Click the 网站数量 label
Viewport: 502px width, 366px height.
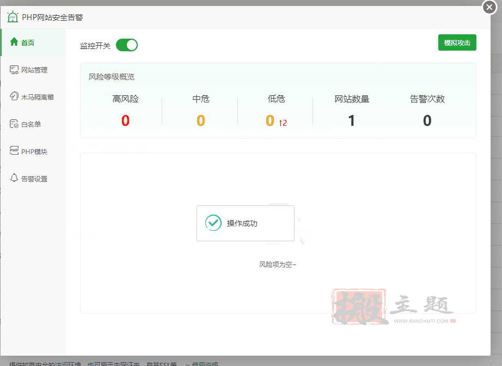pyautogui.click(x=352, y=99)
